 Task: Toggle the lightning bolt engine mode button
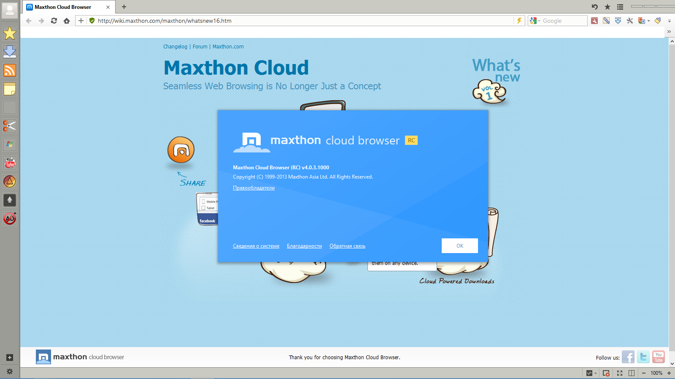pos(519,21)
